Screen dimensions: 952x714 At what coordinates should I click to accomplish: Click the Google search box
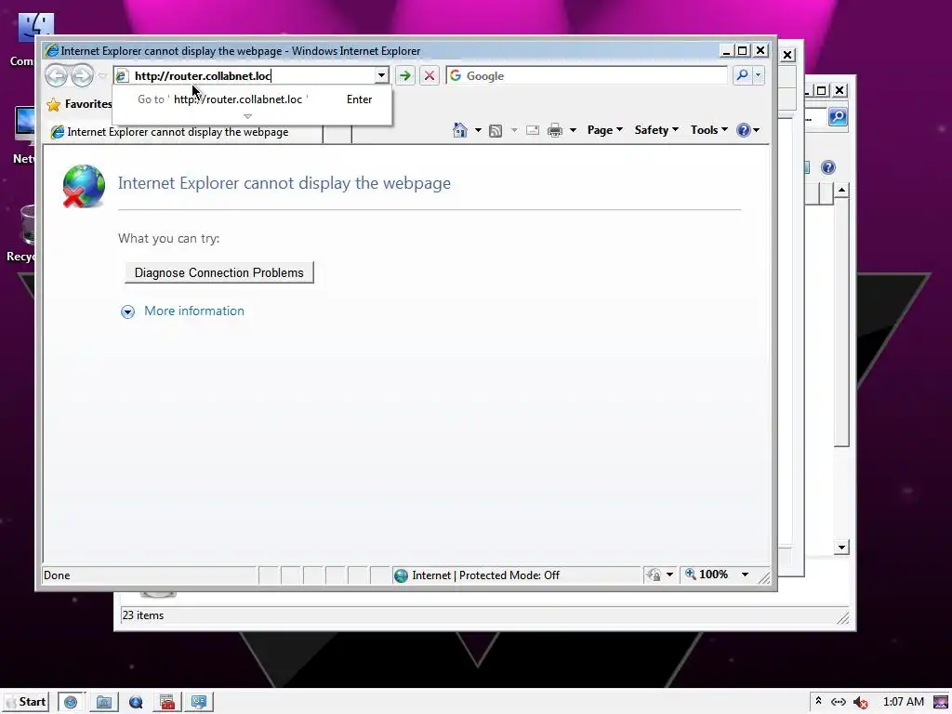[x=587, y=76]
